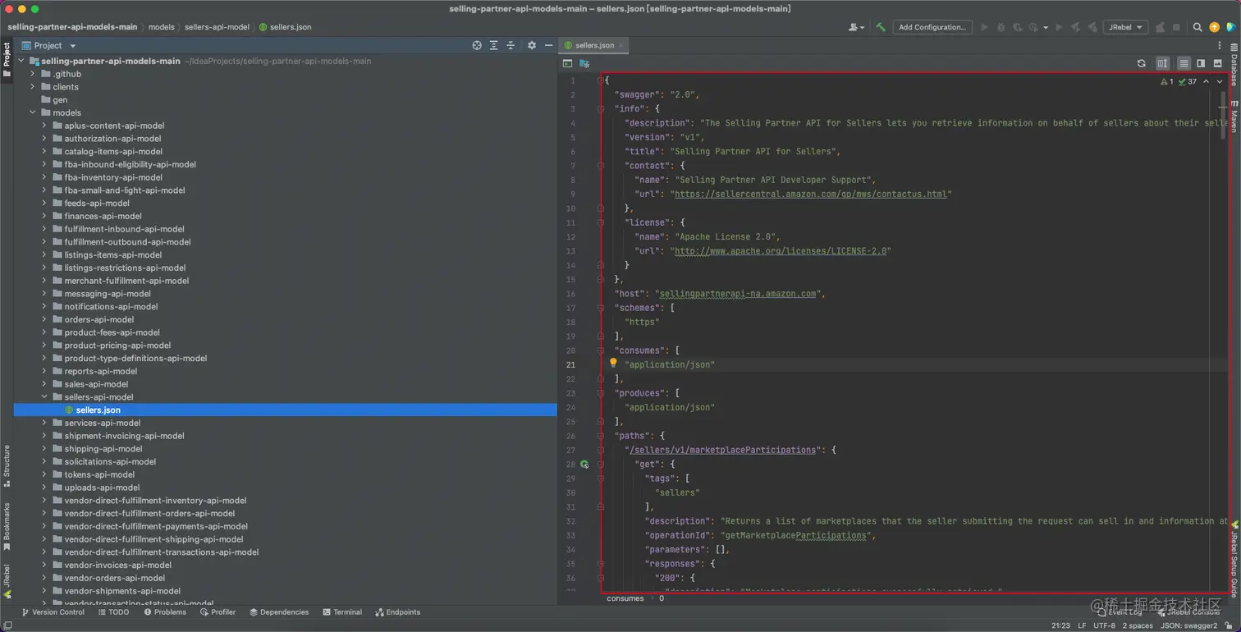The image size is (1241, 632).
Task: Open the Dependencies tool window
Action: (x=279, y=612)
